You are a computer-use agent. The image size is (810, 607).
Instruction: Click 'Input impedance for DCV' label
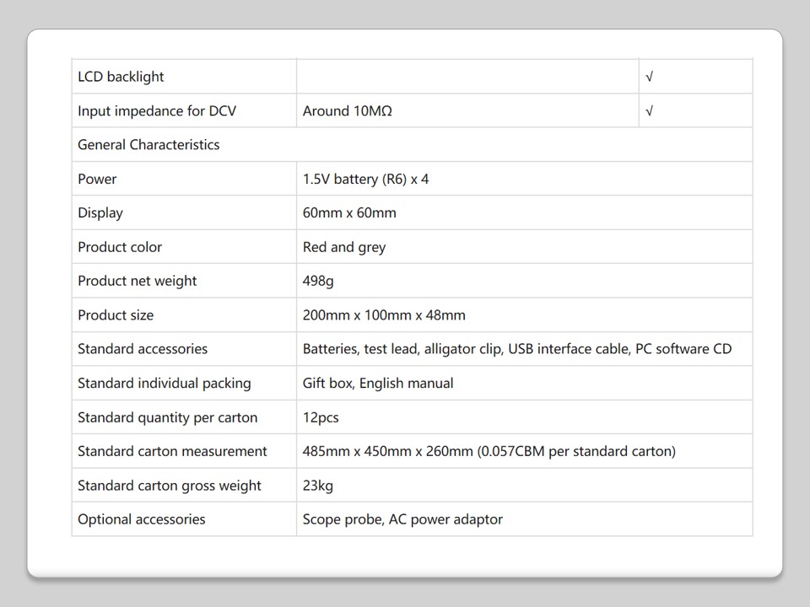(x=157, y=110)
